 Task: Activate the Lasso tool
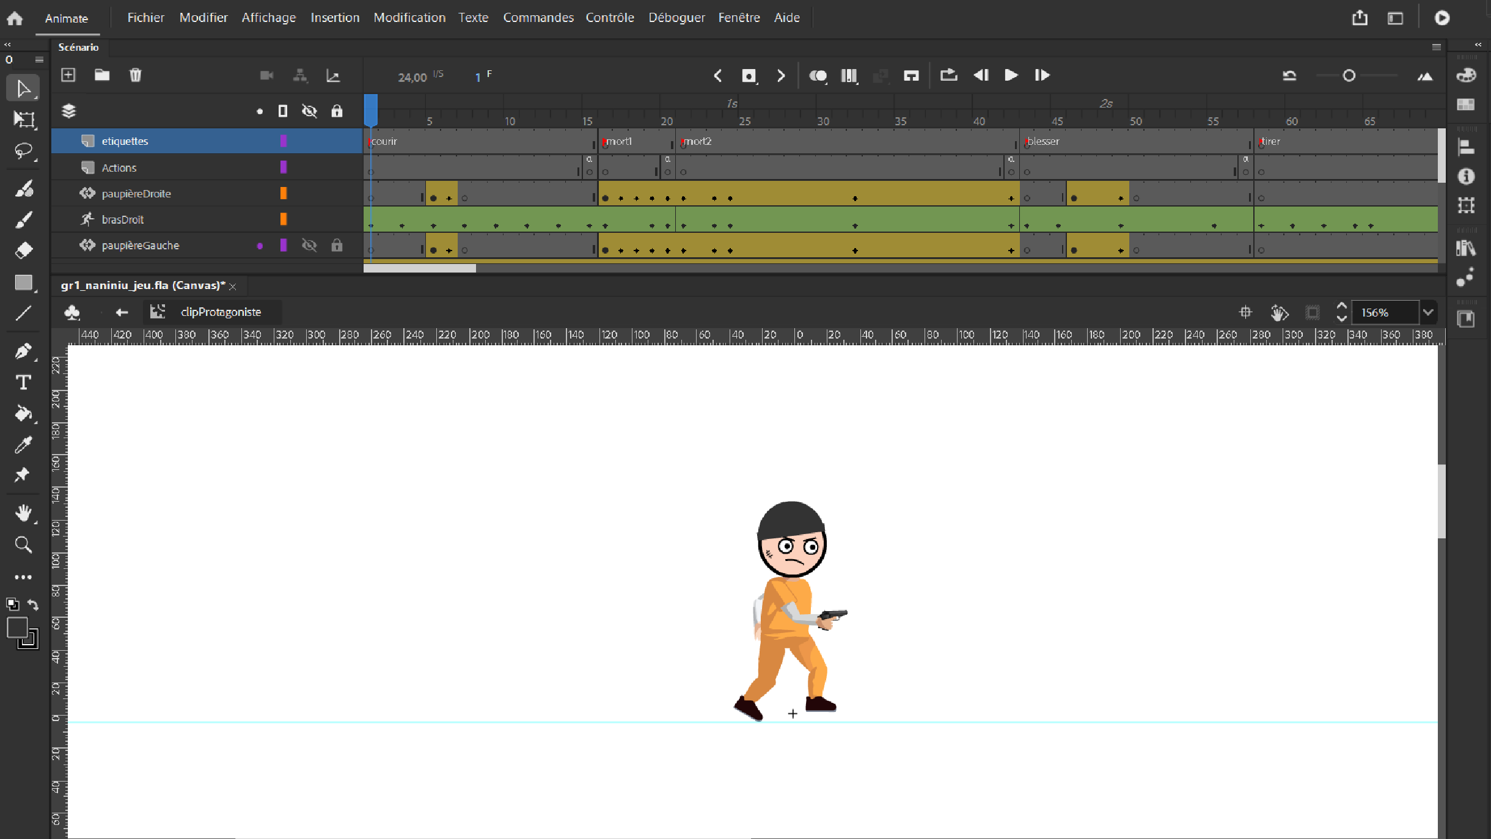(x=23, y=151)
